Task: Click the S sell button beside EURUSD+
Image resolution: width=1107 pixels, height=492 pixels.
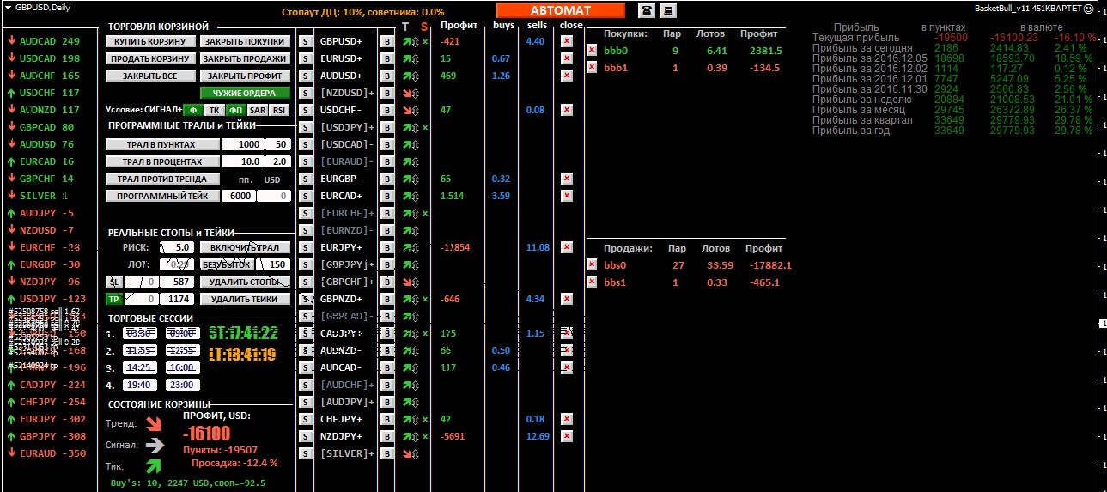Action: [304, 58]
